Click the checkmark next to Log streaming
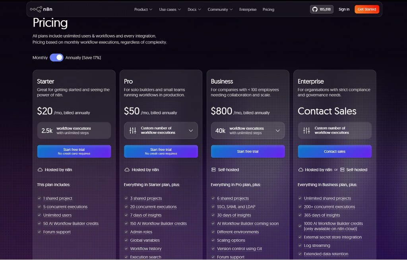The image size is (407, 260). coord(300,245)
